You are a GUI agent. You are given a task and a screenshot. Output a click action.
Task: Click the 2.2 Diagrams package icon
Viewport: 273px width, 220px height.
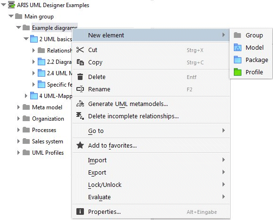point(41,62)
